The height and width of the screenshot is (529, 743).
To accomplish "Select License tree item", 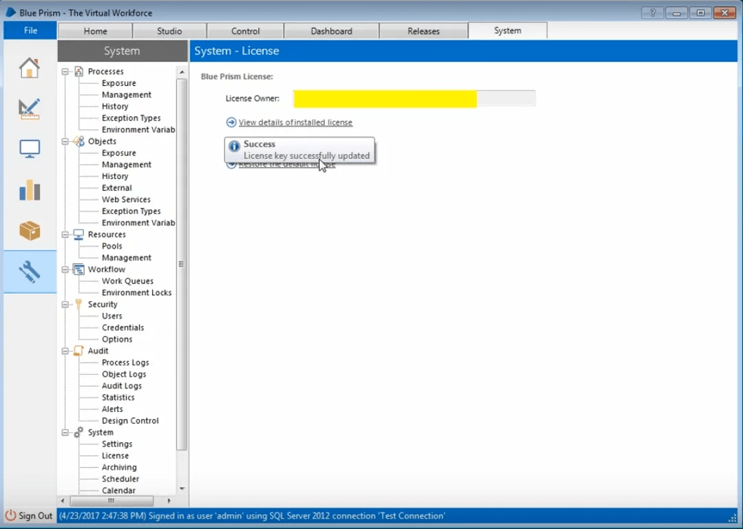I will (x=115, y=455).
